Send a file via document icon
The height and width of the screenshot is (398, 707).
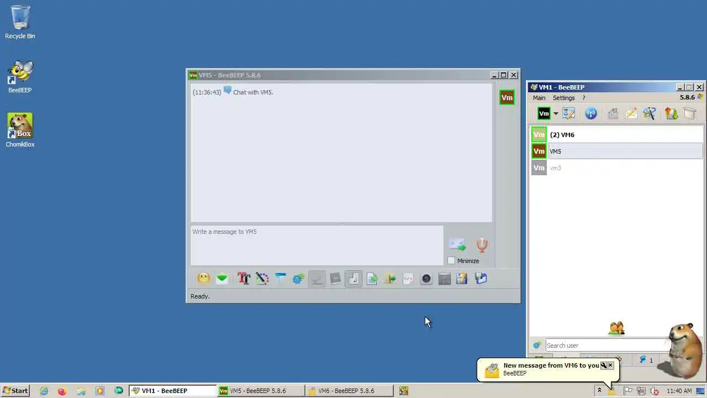pos(372,279)
